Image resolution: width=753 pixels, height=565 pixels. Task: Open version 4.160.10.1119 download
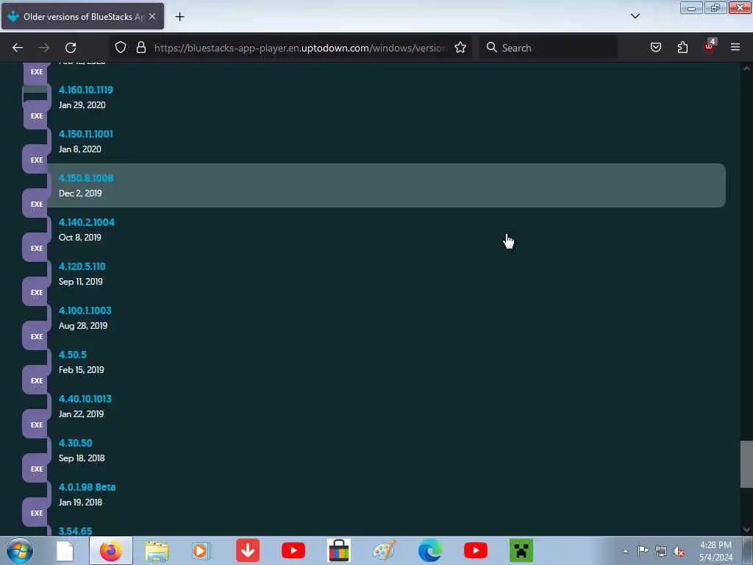[85, 90]
